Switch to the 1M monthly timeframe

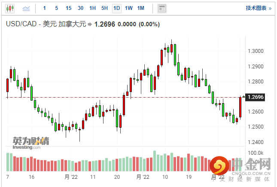click(x=141, y=8)
